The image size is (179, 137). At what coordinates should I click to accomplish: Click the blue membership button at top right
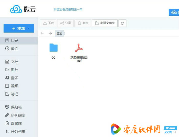(174, 12)
